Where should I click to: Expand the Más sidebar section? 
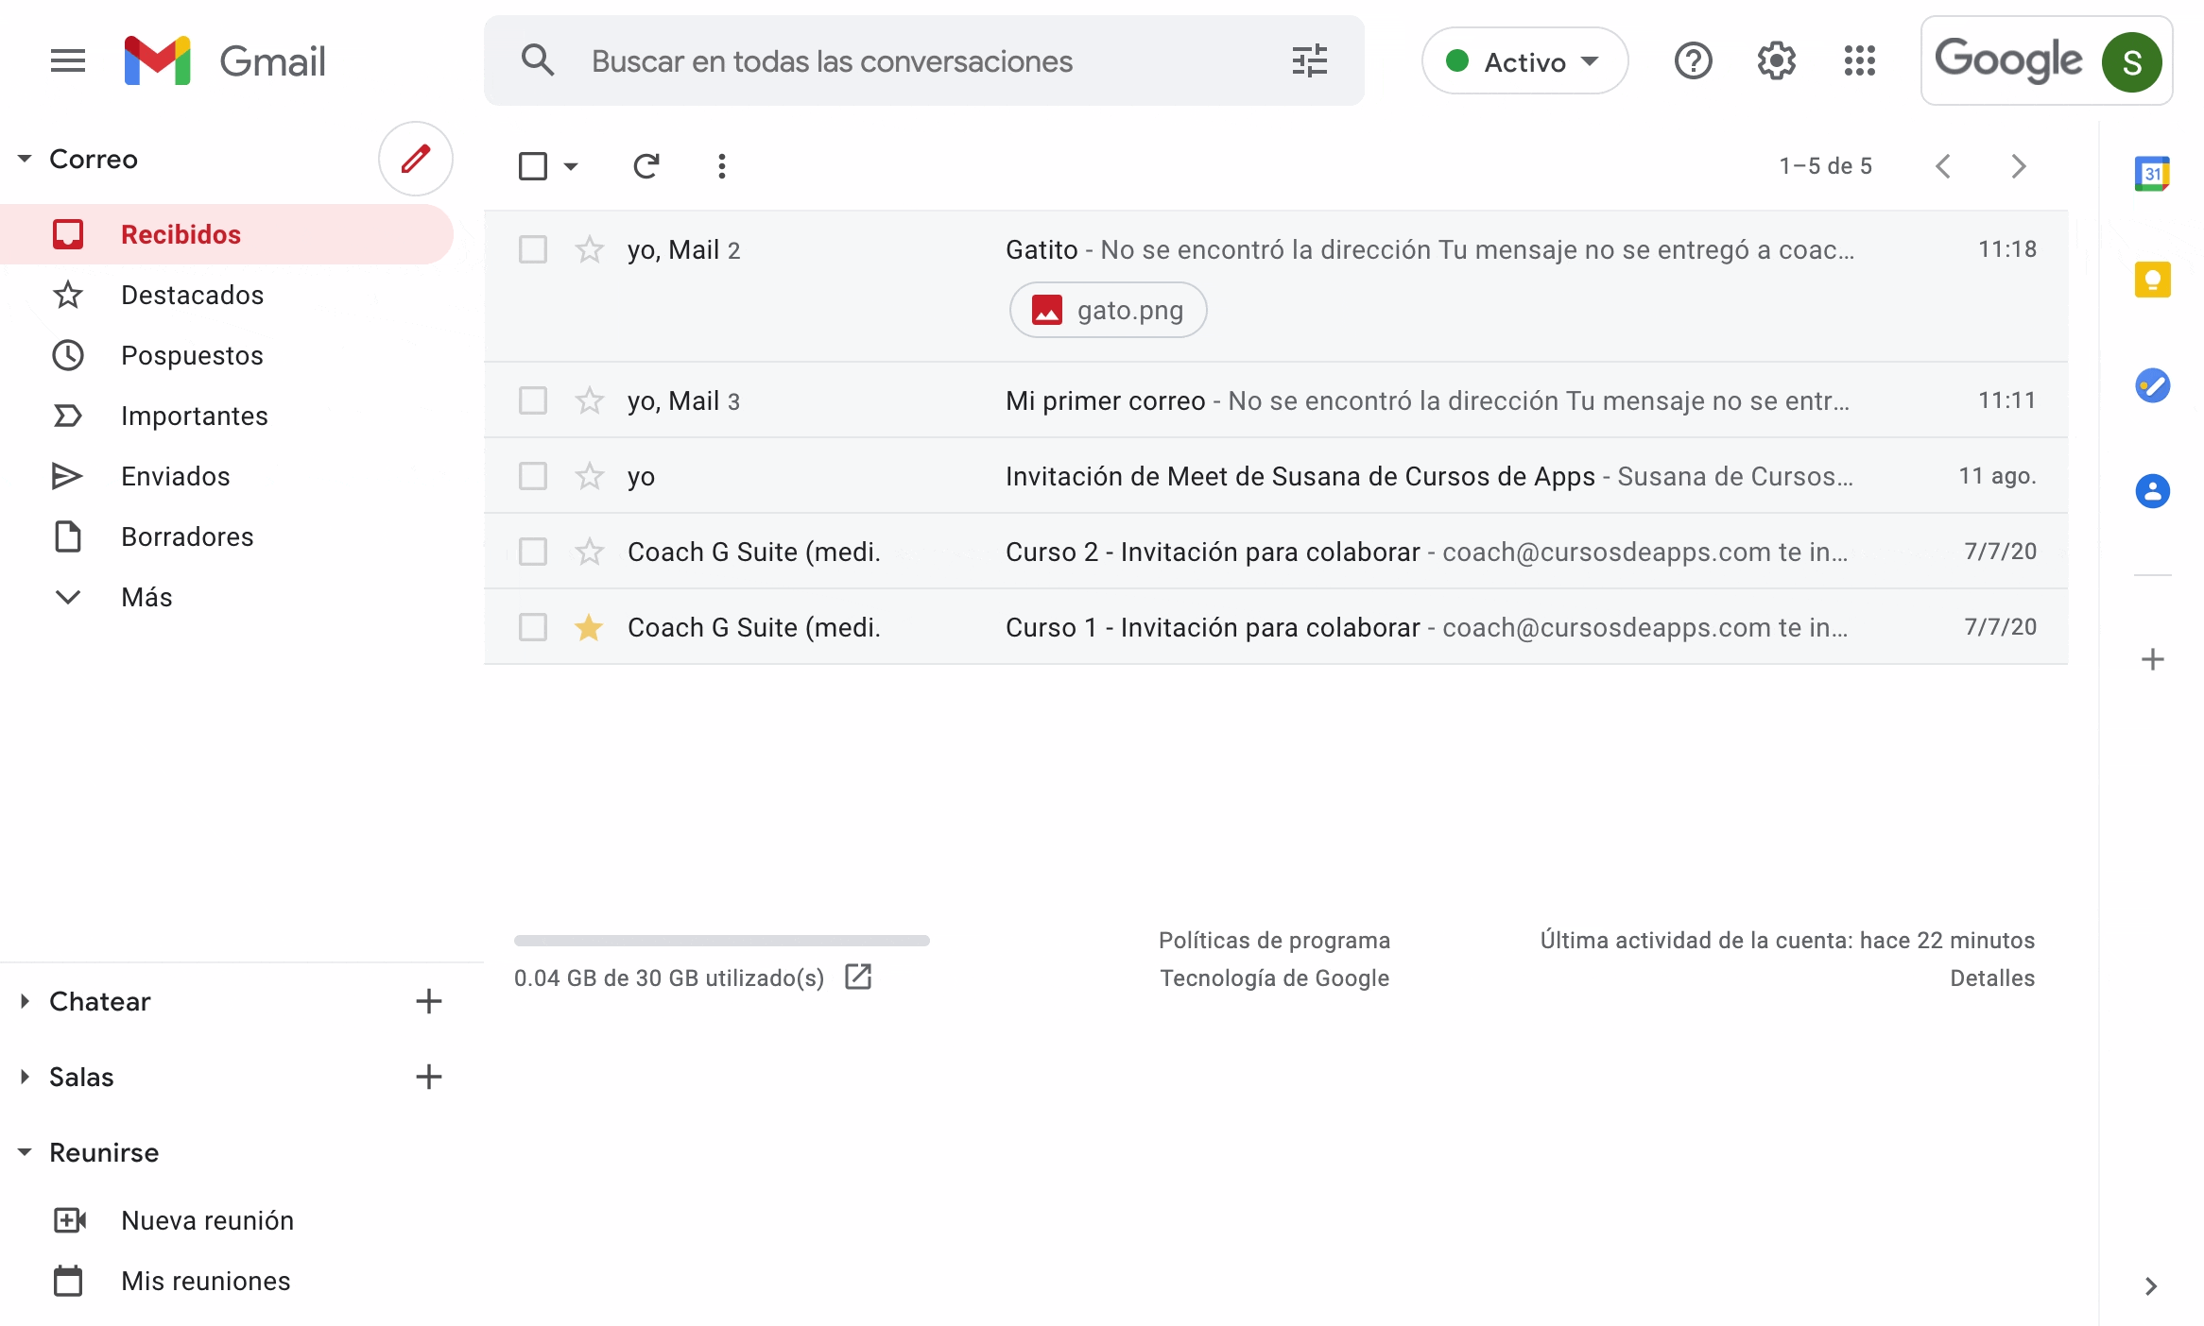pos(146,597)
